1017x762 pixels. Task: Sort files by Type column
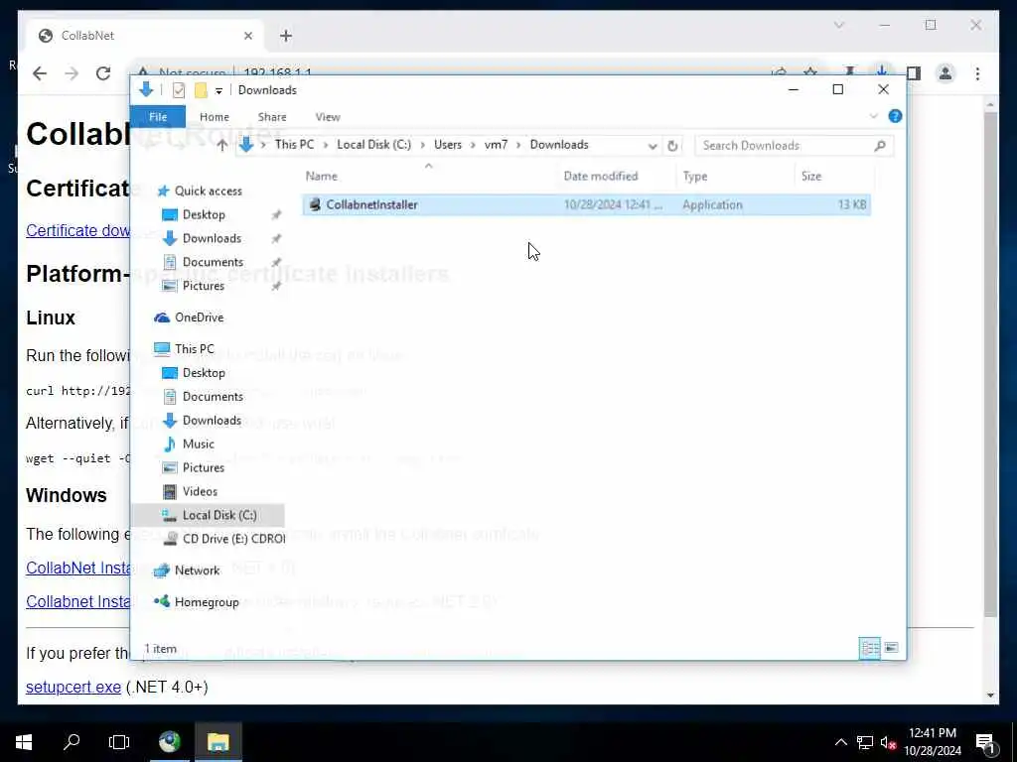pos(694,177)
